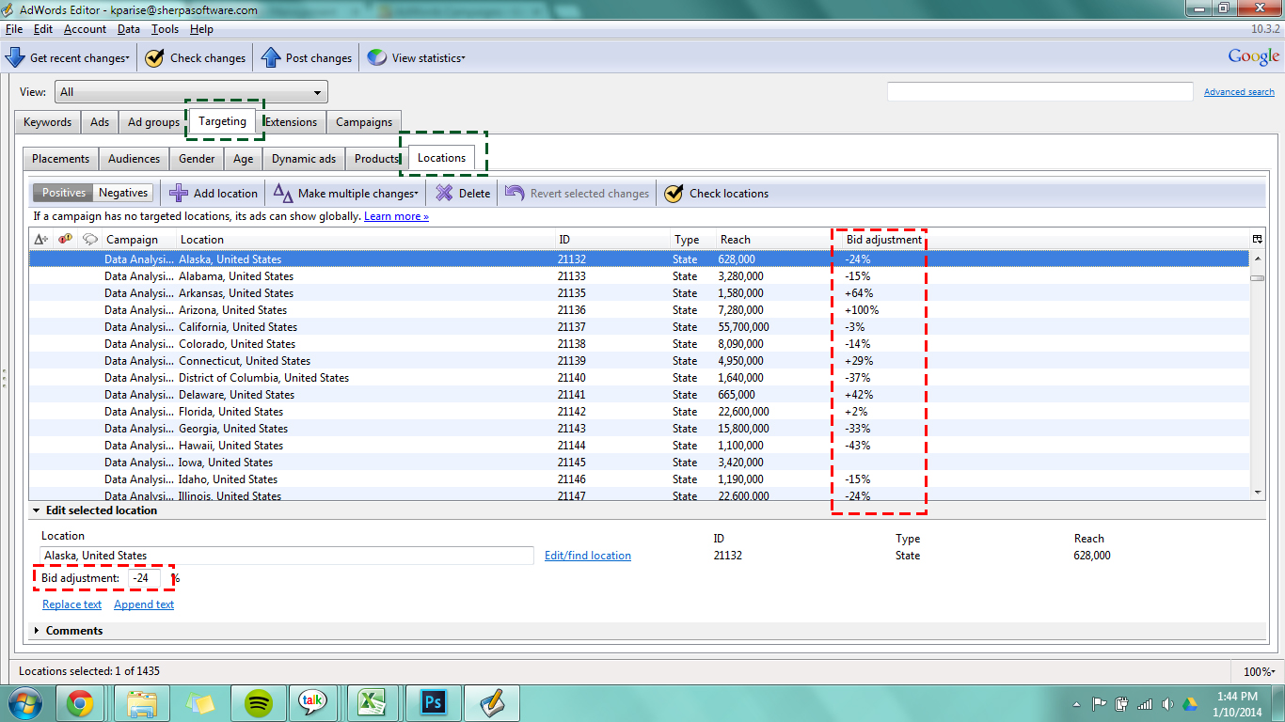This screenshot has width=1285, height=722.
Task: Click the Get recent changes download arrow icon
Action: tap(15, 57)
